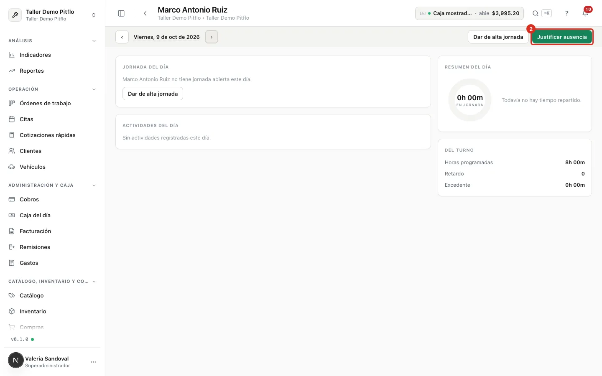Collapse Administración y Caja section
This screenshot has height=376, width=602.
coord(94,185)
